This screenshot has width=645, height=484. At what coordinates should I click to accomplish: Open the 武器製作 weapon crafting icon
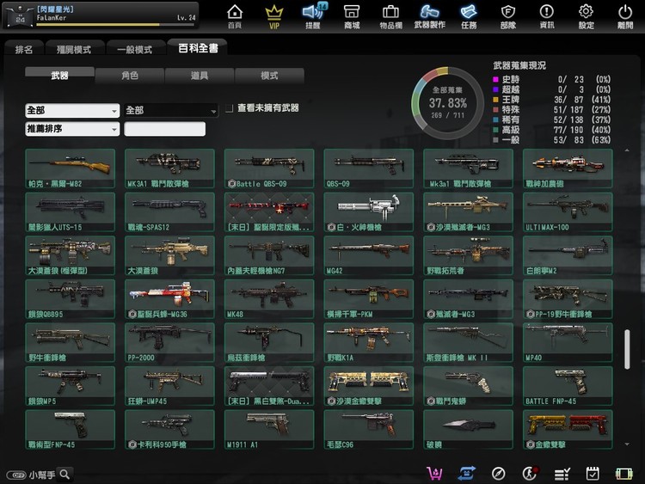(429, 16)
